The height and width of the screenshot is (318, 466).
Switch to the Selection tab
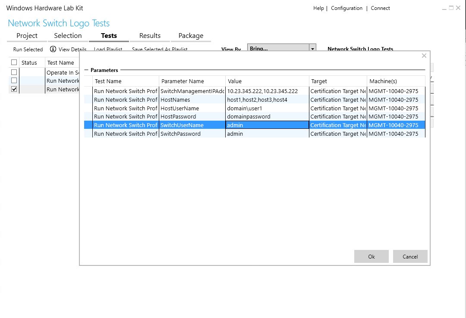68,36
